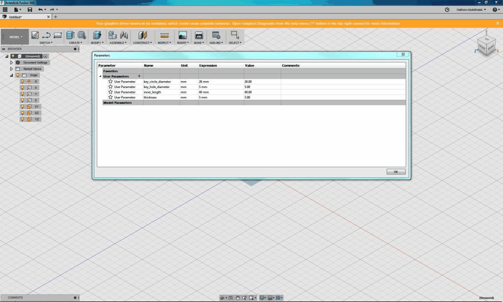Viewport: 503px width, 302px height.
Task: Open the Orbit tool in navigation bar
Action: (222, 298)
